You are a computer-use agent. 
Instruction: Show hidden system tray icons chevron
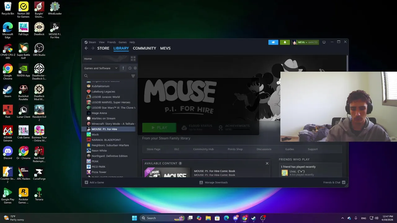(x=342, y=218)
